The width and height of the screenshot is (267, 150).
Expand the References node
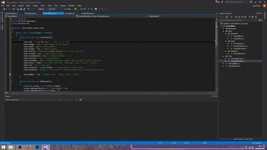[223, 29]
